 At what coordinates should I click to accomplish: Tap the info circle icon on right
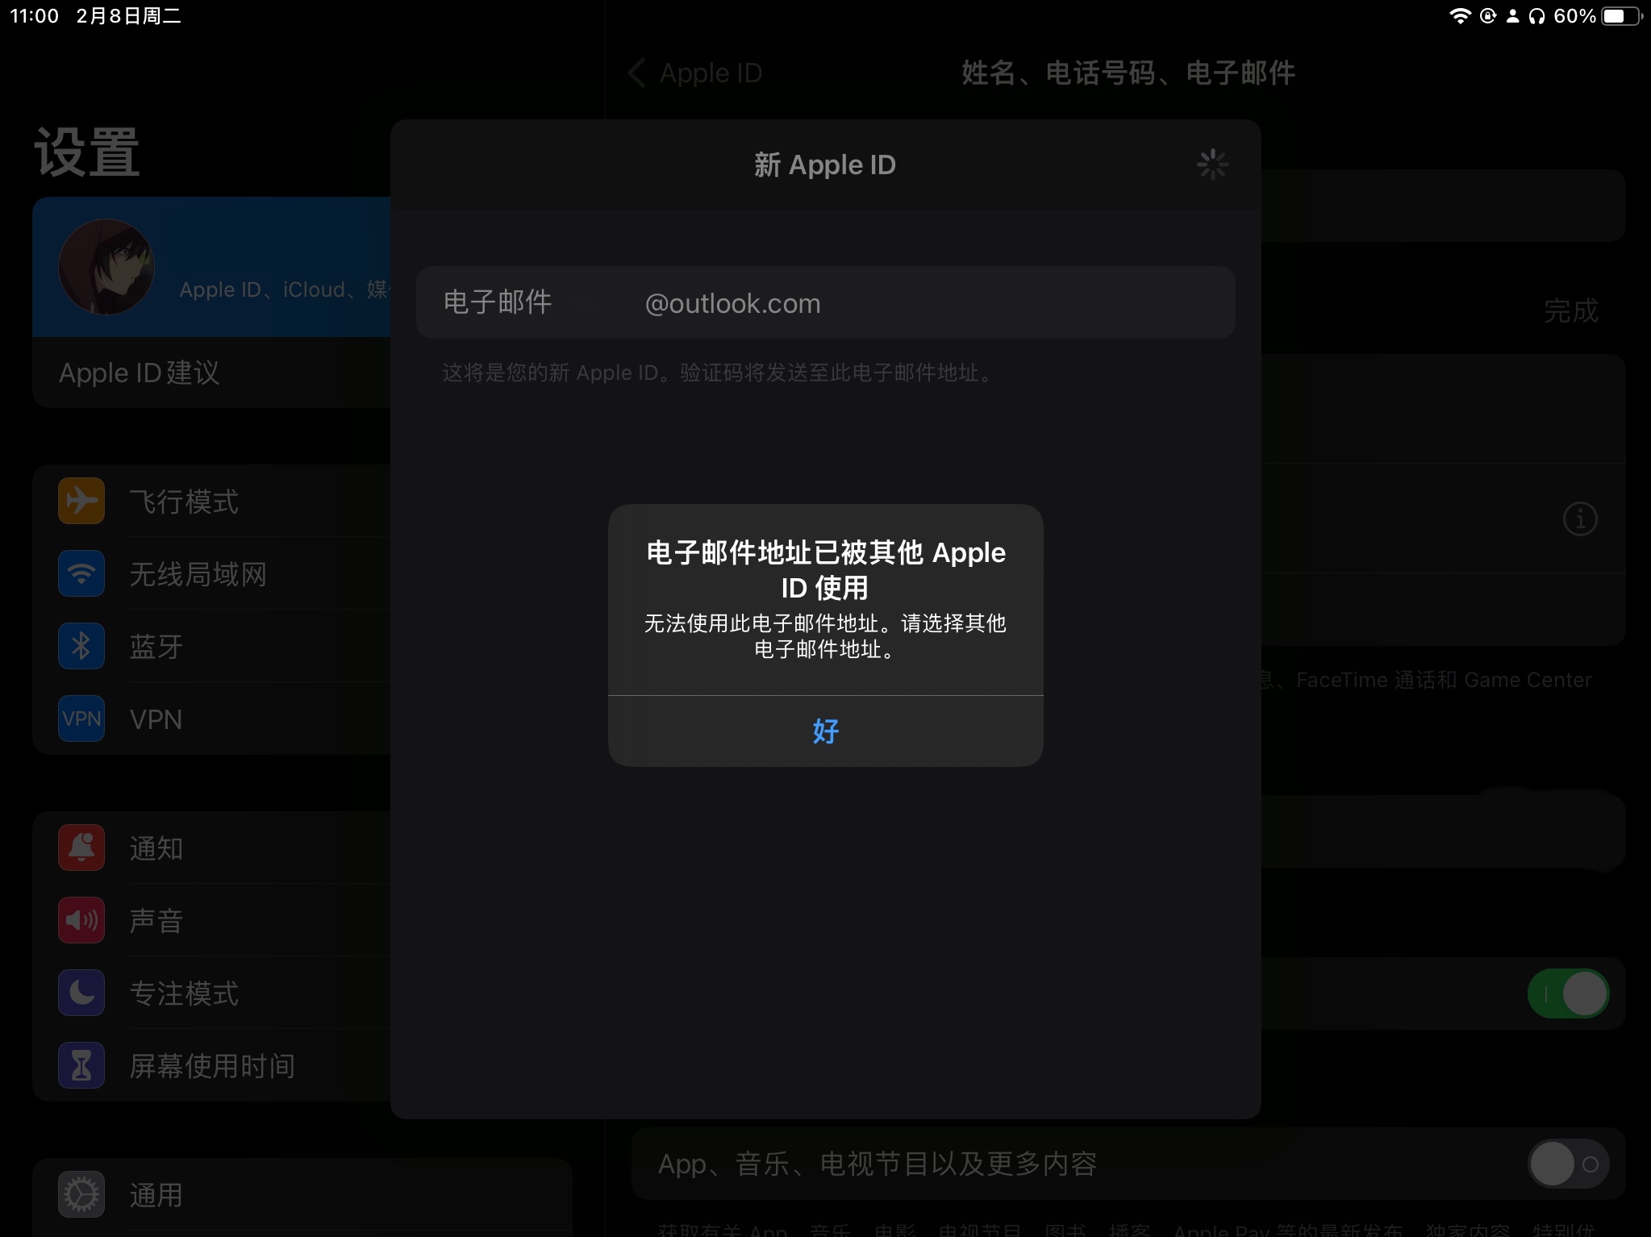[x=1579, y=519]
